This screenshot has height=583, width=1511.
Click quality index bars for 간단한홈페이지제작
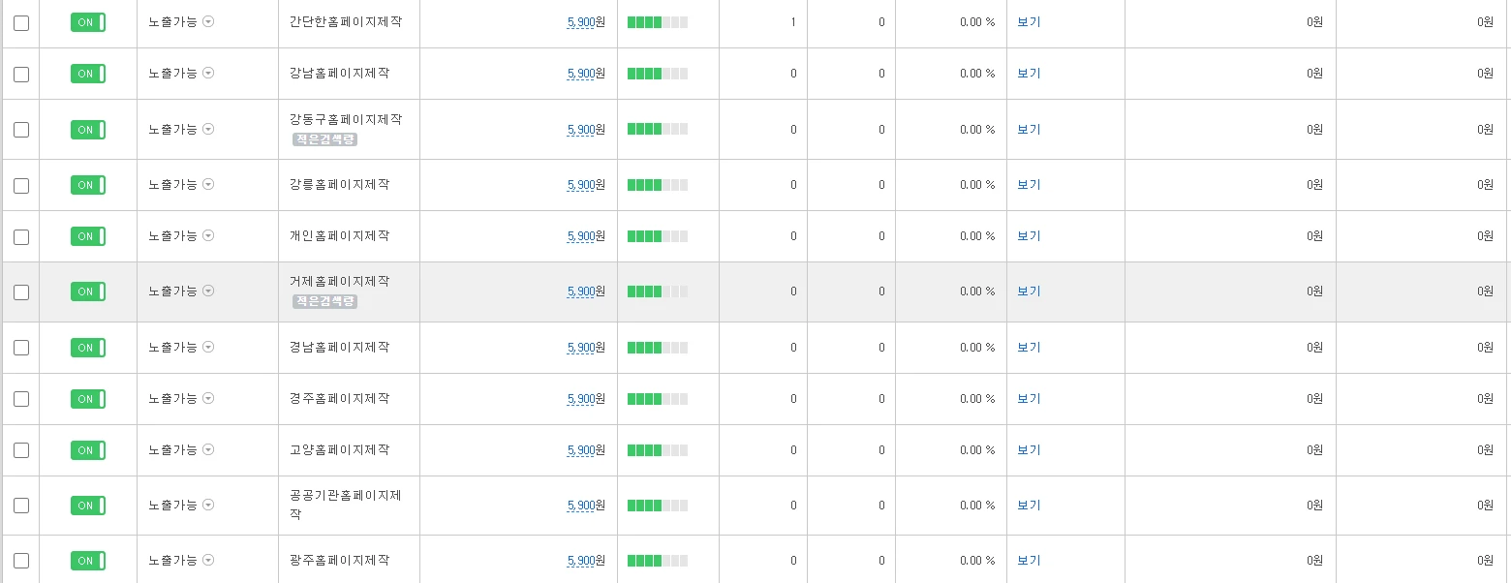[657, 22]
